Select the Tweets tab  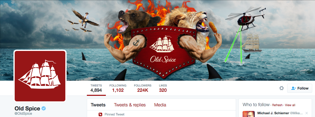coord(98,105)
